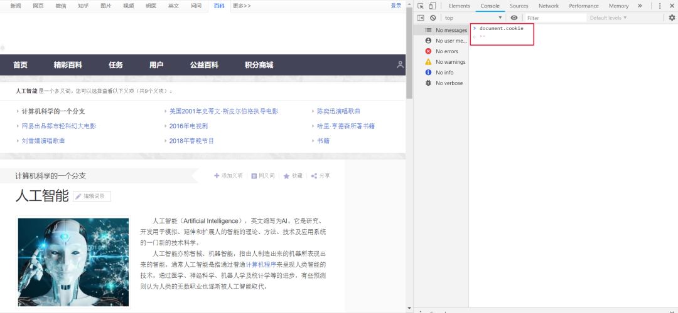678x313 pixels.
Task: Open the Performance tab
Action: [x=584, y=6]
